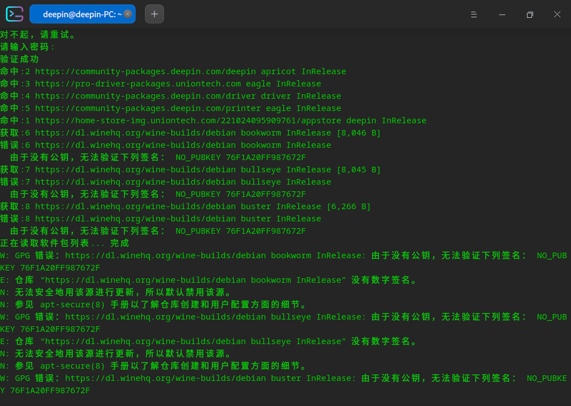Click the close icon on the tab label

127,14
